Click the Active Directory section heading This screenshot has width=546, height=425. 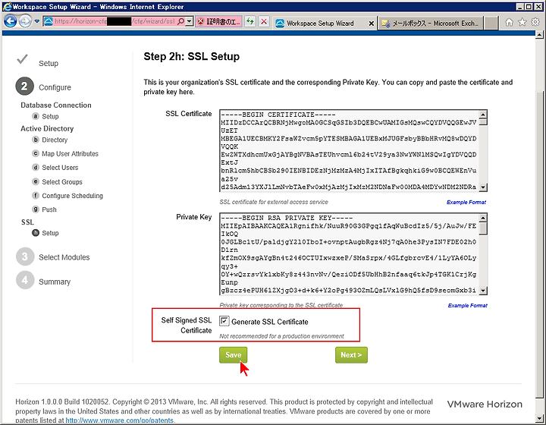47,128
